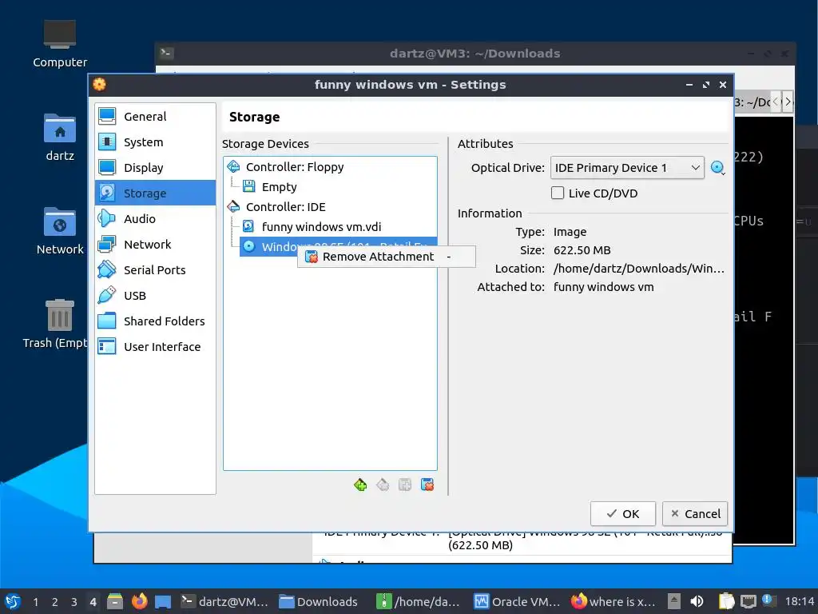Select the Storage settings category
Screen dimensions: 818x614
click(x=155, y=193)
